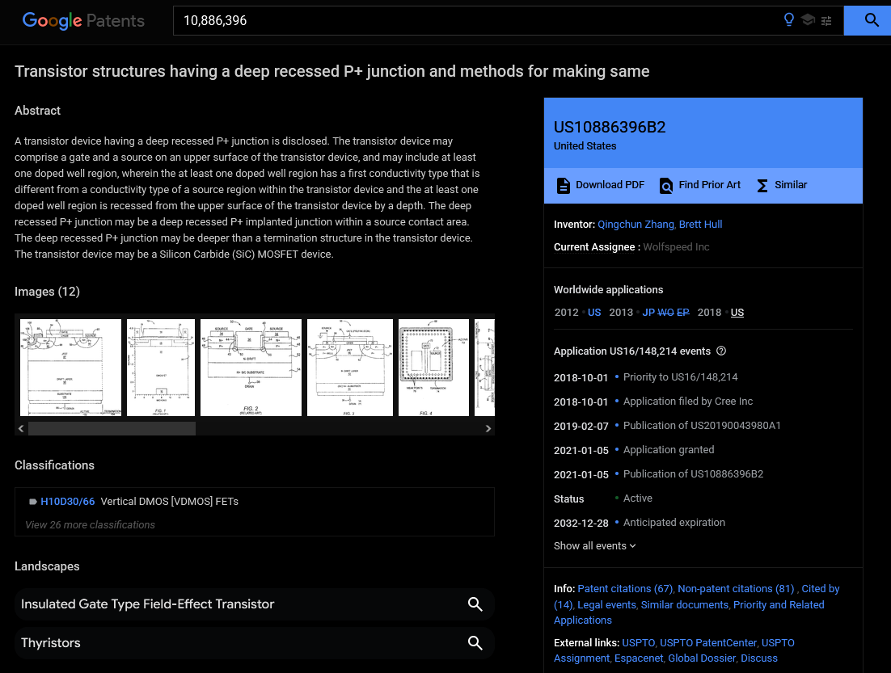The height and width of the screenshot is (673, 891).
Task: Open the FIG. 2 drawing thumbnail
Action: tap(251, 368)
